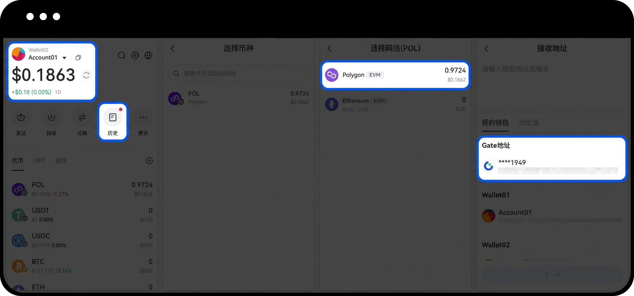Click the More (更多) three-dots icon

tap(143, 118)
